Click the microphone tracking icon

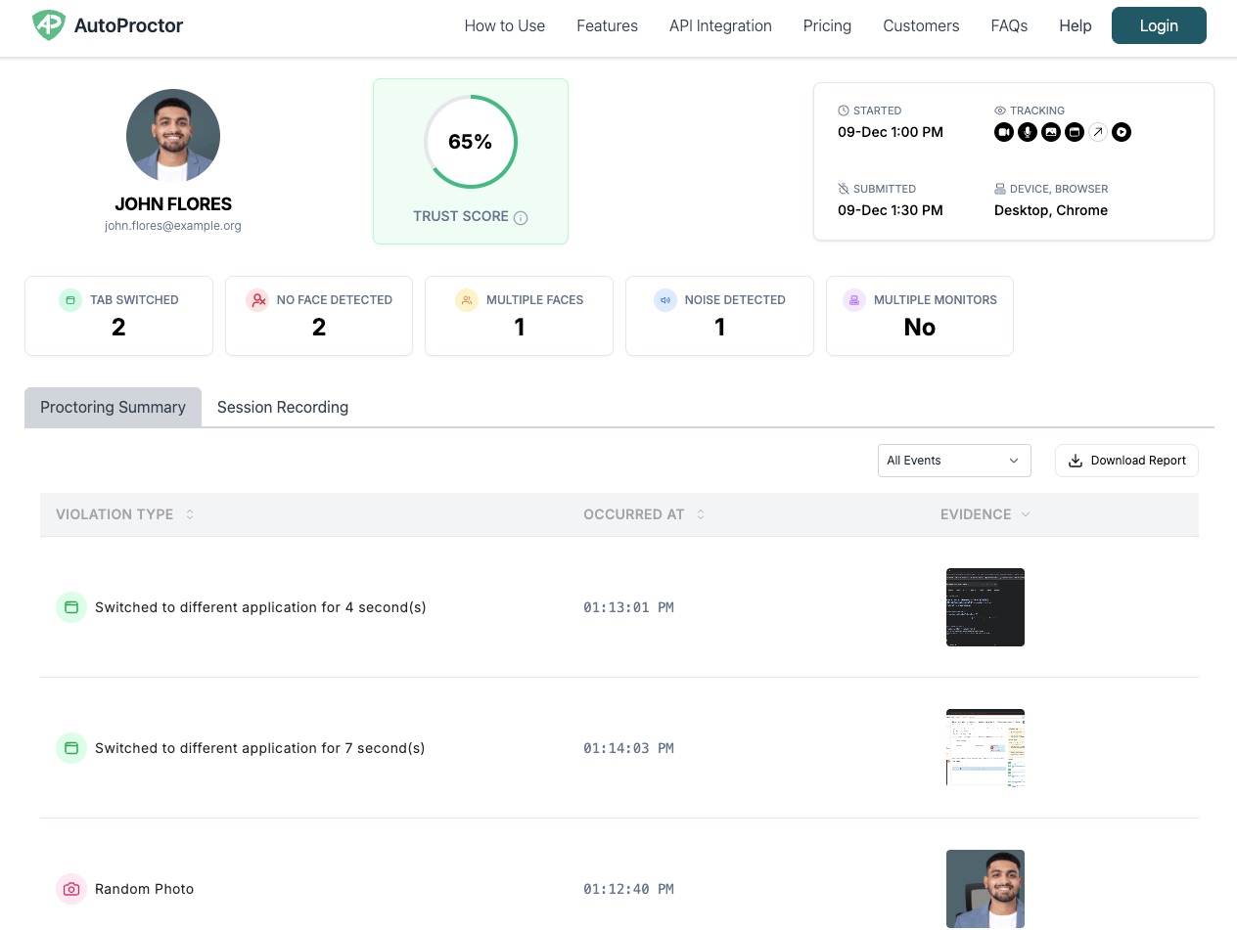1028,132
